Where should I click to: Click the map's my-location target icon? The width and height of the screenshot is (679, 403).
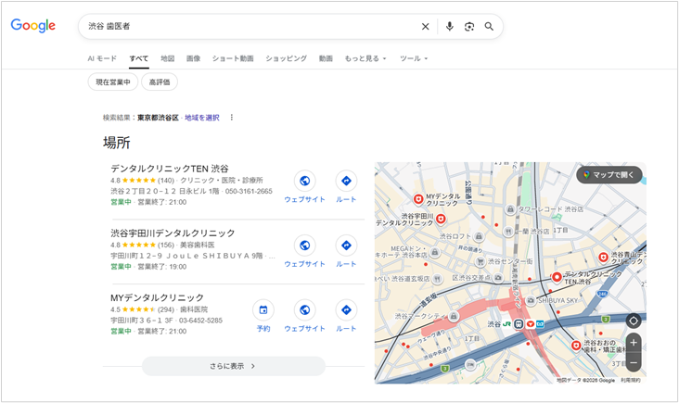[634, 321]
